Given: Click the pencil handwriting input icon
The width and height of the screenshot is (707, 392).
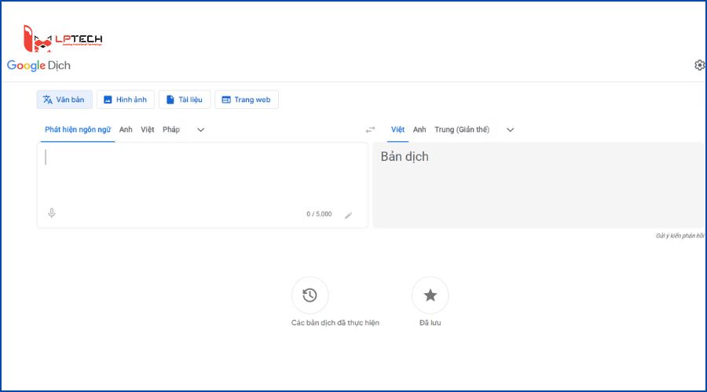Looking at the screenshot, I should (349, 215).
